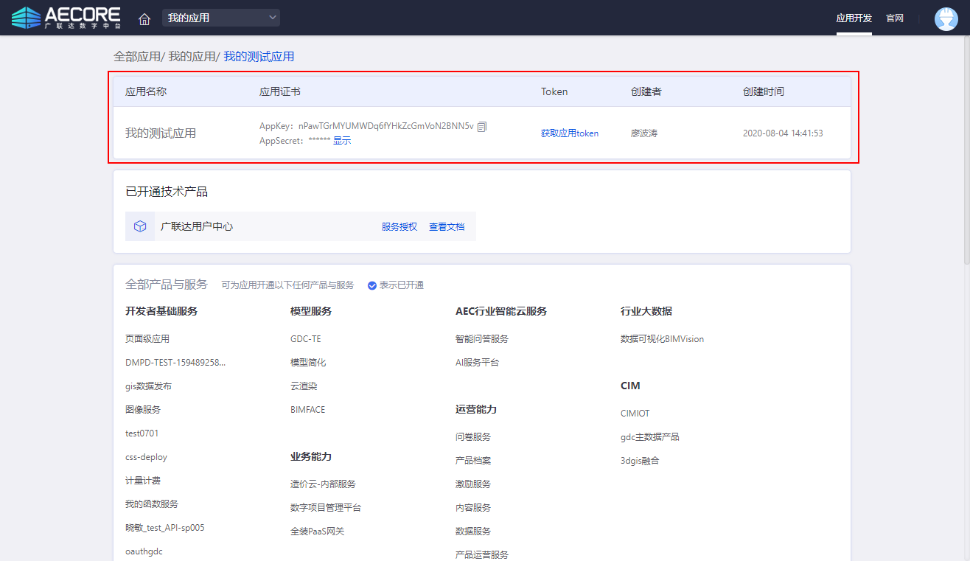
Task: Navigate to 我的应用 breadcrumb link
Action: coord(192,57)
